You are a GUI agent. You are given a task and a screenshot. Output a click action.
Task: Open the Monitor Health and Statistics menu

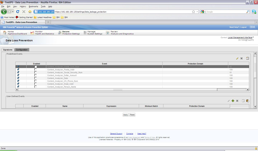click(42, 33)
